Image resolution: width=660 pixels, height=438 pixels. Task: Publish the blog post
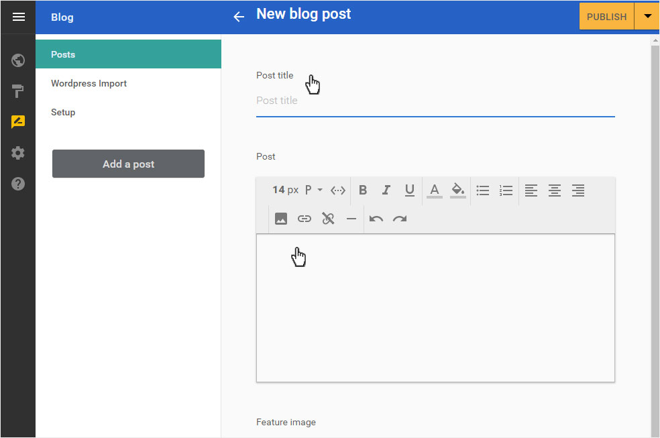(606, 16)
